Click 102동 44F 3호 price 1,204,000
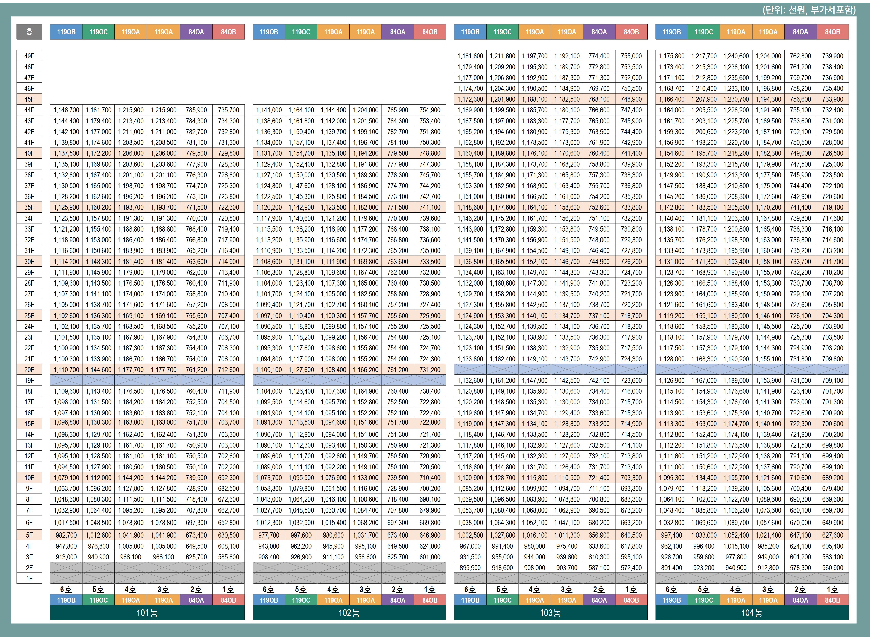This screenshot has height=637, width=870. click(x=365, y=110)
